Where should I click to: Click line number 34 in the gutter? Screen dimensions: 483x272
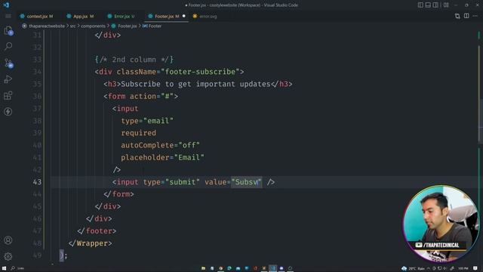(37, 72)
